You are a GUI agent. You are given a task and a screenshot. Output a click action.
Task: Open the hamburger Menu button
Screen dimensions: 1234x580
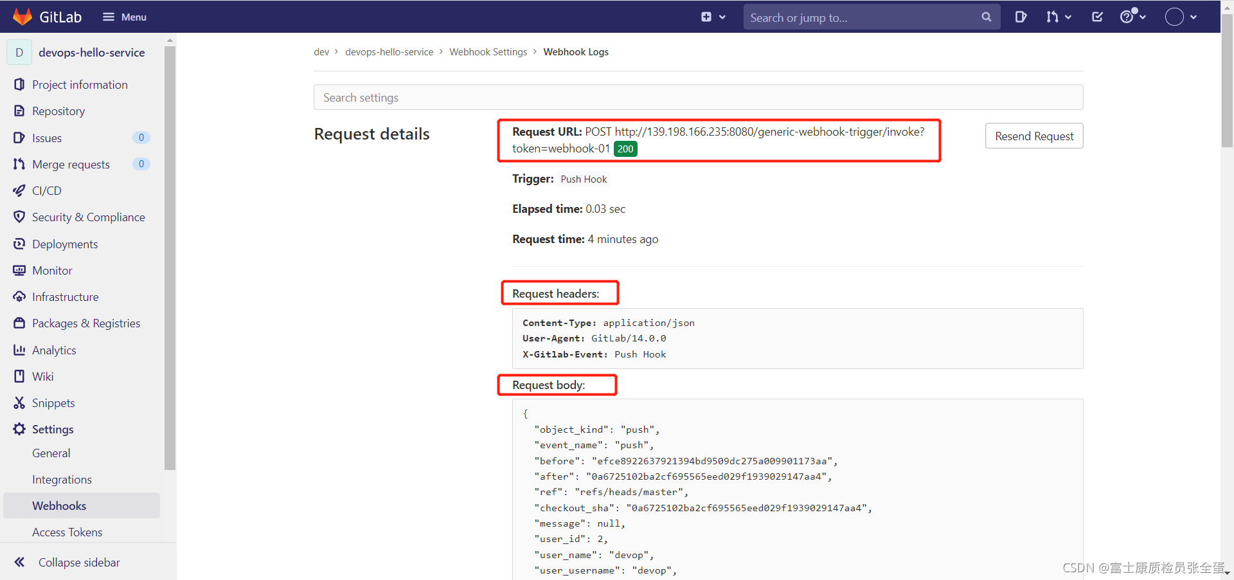pos(125,17)
